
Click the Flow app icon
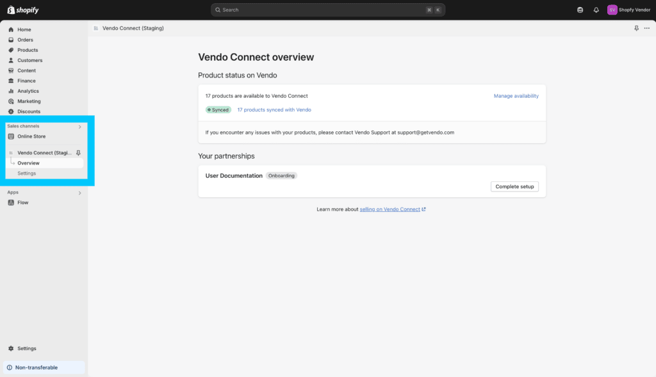[11, 203]
